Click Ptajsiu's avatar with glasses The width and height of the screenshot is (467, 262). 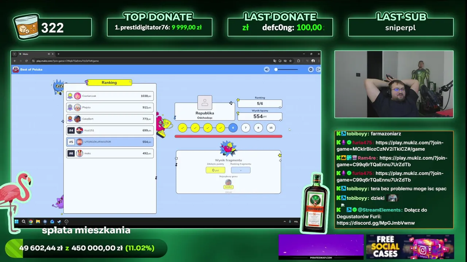(77, 107)
